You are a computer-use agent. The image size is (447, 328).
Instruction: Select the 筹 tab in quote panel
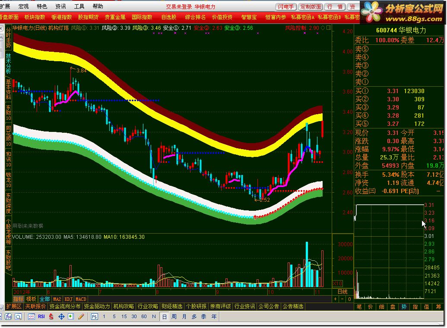438,306
